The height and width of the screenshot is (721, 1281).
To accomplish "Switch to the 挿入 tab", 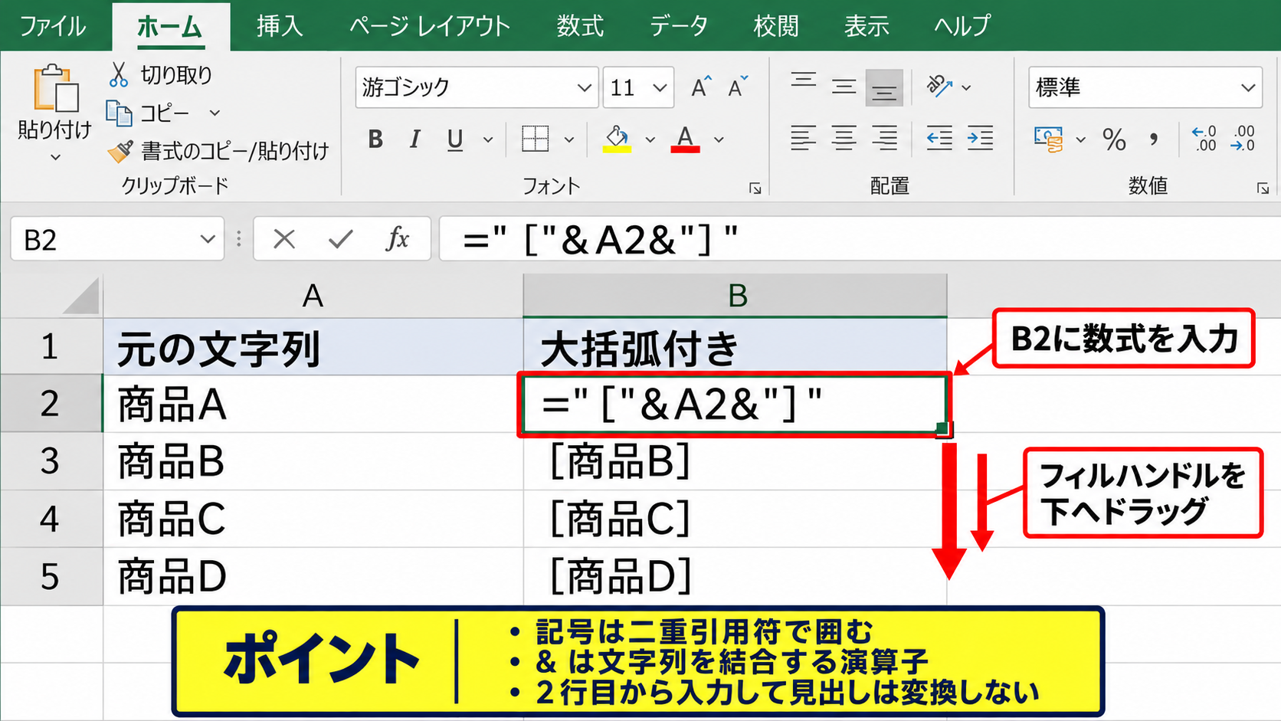I will coord(280,26).
